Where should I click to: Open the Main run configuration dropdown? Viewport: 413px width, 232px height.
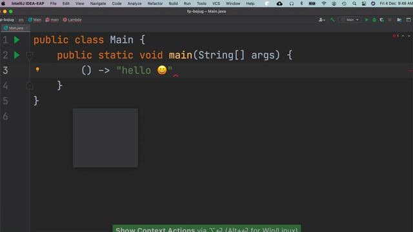pyautogui.click(x=350, y=20)
